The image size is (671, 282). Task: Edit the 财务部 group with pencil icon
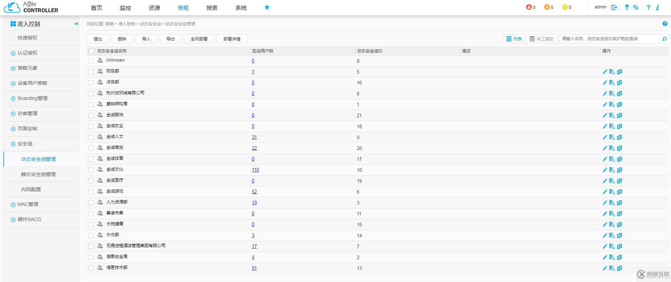pos(605,72)
